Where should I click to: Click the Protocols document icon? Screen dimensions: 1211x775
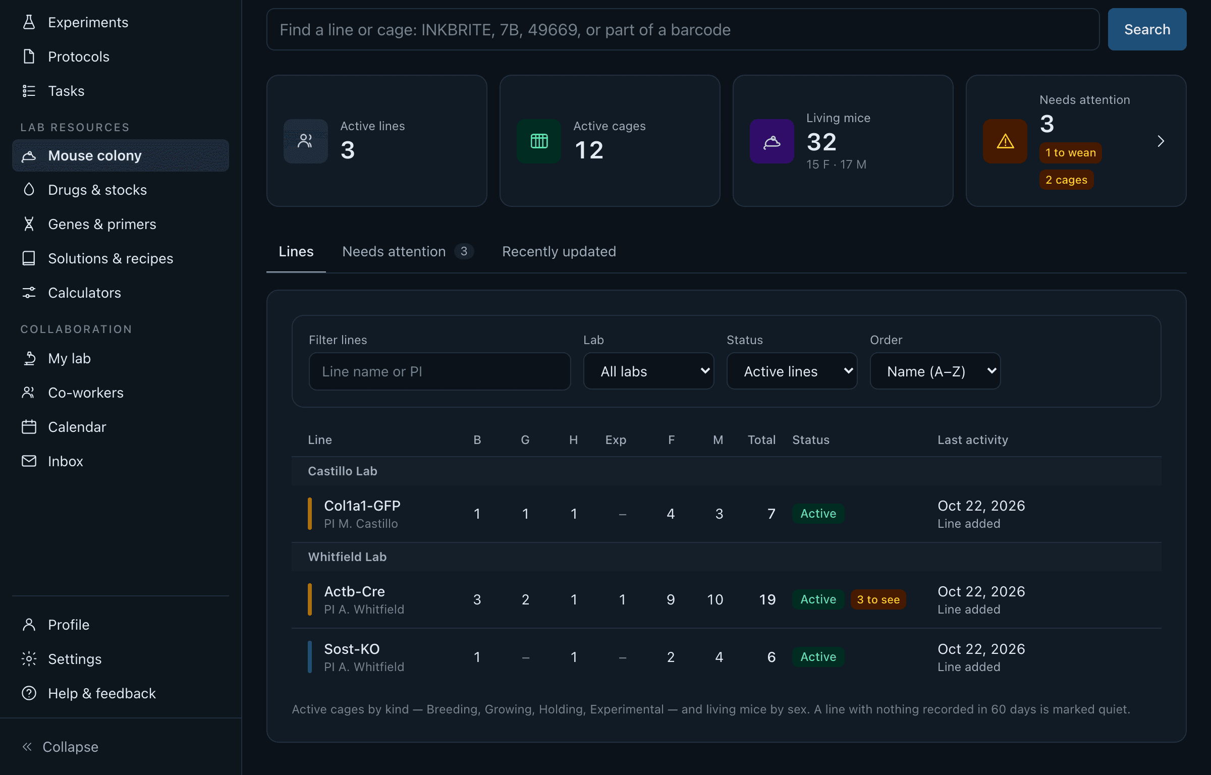[29, 57]
